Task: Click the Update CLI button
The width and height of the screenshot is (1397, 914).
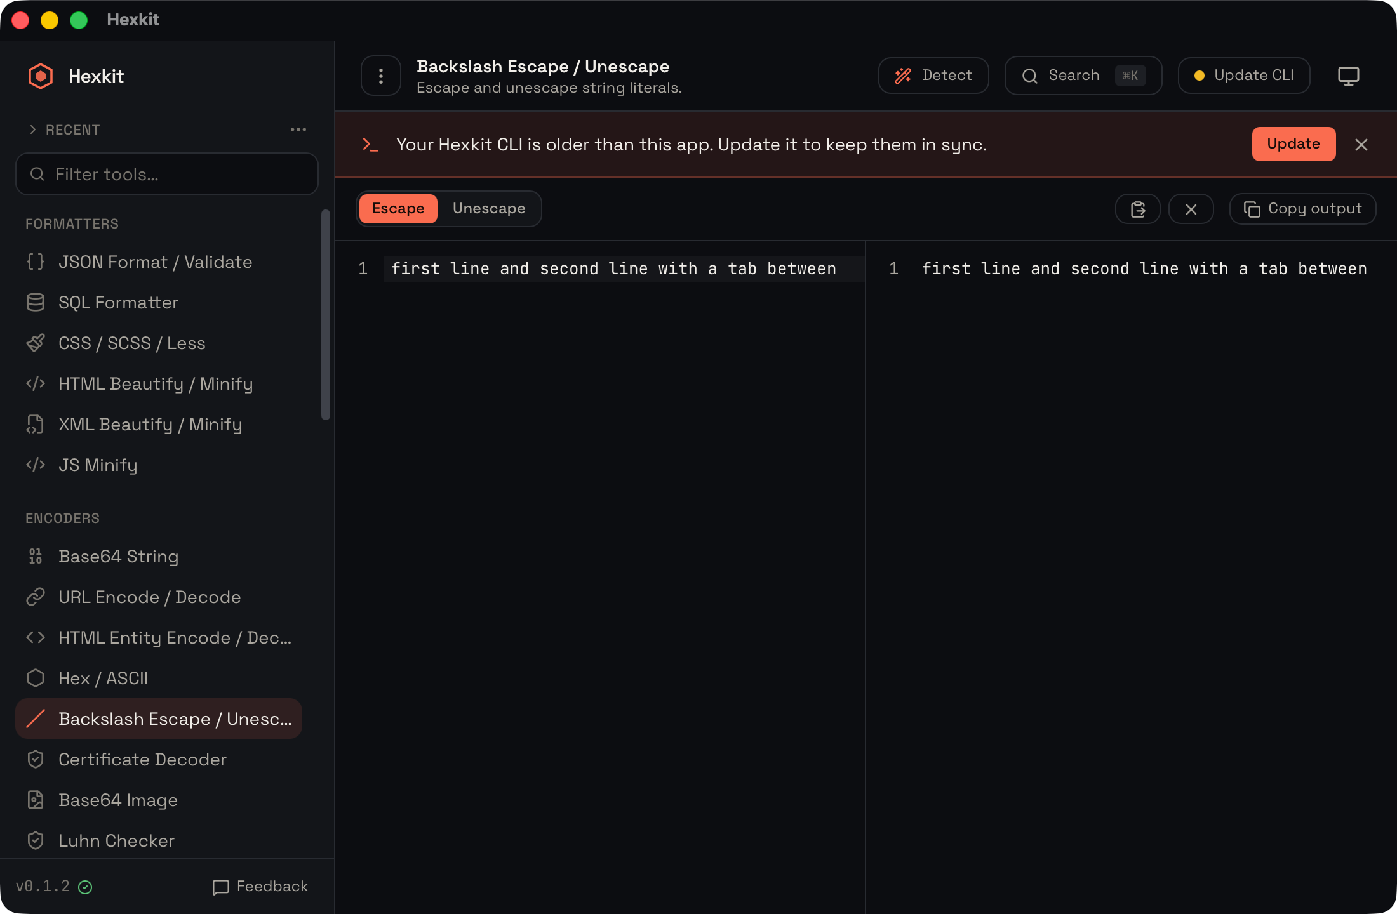Action: click(1244, 76)
